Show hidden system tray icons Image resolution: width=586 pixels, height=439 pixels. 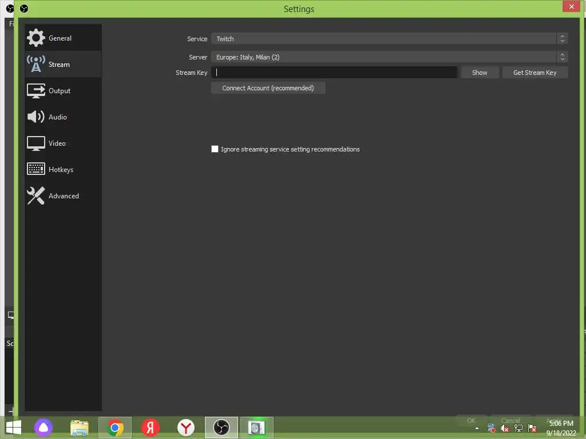[477, 428]
